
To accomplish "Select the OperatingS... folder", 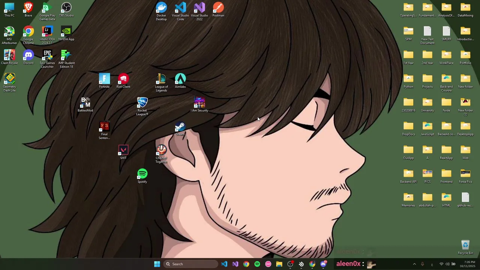I will 408,10.
